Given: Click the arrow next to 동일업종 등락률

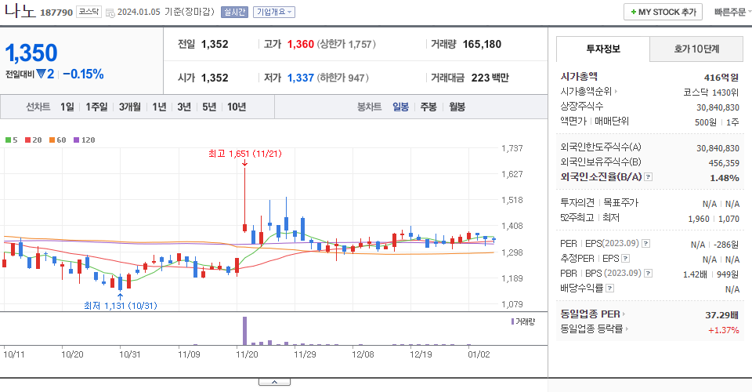Looking at the screenshot, I should (627, 329).
